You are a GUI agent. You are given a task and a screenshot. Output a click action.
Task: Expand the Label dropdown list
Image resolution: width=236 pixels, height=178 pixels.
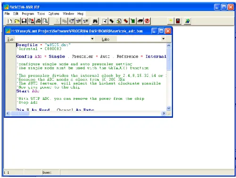point(163,39)
